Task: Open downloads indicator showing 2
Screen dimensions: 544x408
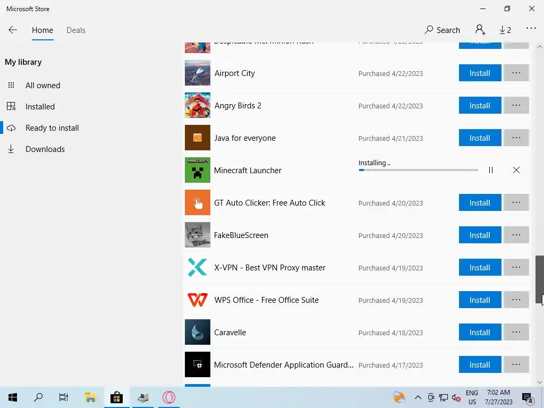Action: pos(505,30)
